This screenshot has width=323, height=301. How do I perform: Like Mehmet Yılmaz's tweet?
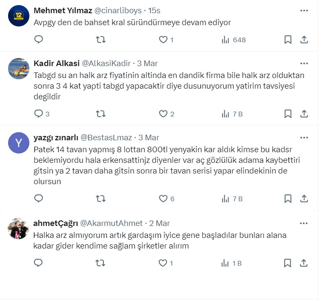[x=163, y=40]
